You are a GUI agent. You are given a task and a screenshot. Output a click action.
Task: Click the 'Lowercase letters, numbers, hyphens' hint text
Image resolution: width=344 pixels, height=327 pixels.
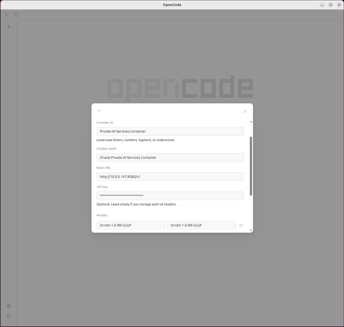[x=135, y=140]
